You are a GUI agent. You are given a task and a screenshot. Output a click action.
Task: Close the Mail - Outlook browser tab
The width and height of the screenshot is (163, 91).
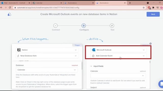pos(29,3)
